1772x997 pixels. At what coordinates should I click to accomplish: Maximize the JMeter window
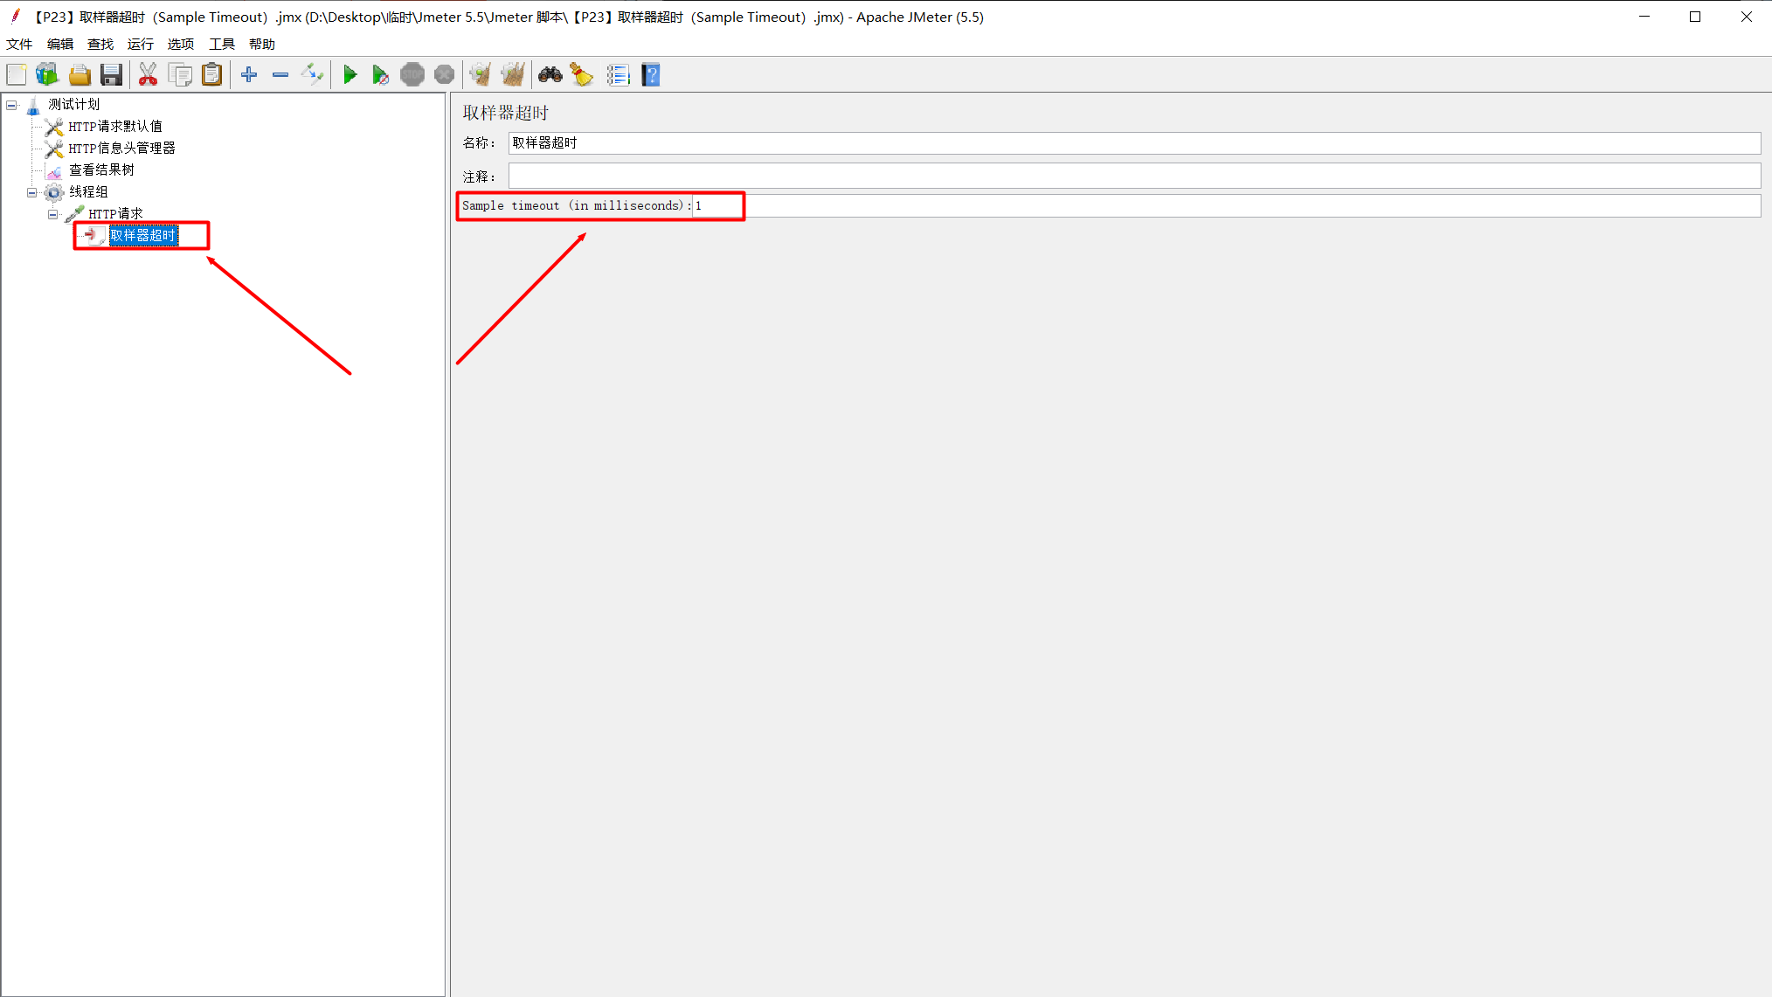click(x=1695, y=17)
